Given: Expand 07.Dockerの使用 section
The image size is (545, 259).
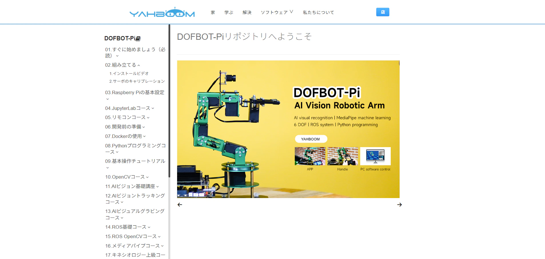Looking at the screenshot, I should click(x=125, y=136).
